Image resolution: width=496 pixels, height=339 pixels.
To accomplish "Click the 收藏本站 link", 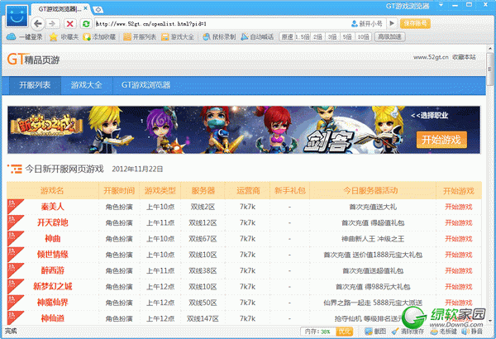I will point(464,57).
